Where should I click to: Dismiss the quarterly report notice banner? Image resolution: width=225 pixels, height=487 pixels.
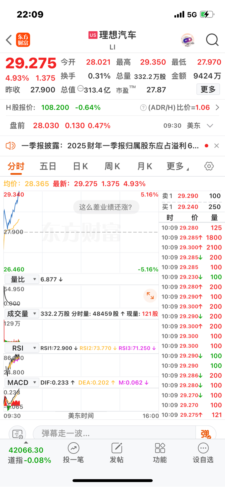(217, 146)
